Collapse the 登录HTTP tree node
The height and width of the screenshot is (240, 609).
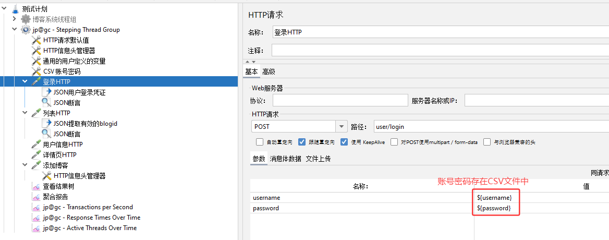coord(25,81)
